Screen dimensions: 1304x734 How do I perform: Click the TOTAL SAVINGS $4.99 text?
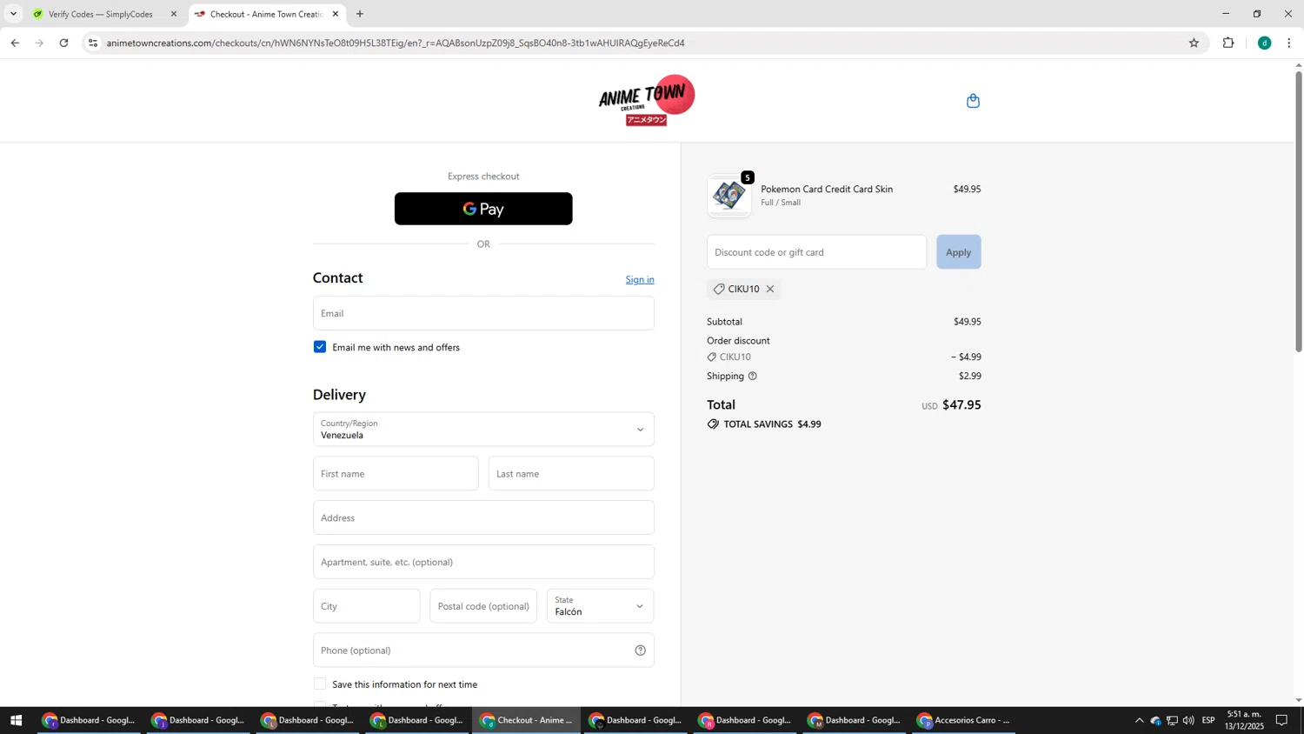point(772,424)
